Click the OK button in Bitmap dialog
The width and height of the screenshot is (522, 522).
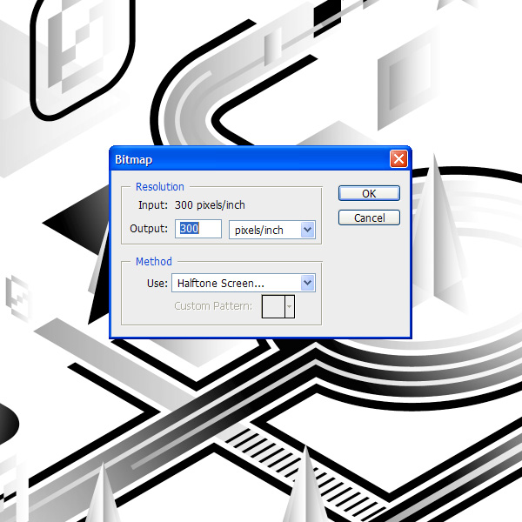point(369,193)
